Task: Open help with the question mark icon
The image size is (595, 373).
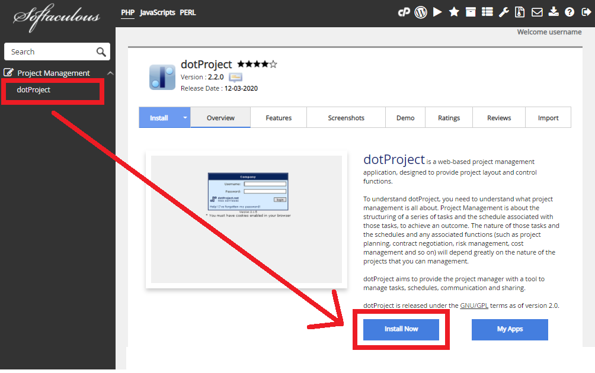Action: tap(570, 12)
